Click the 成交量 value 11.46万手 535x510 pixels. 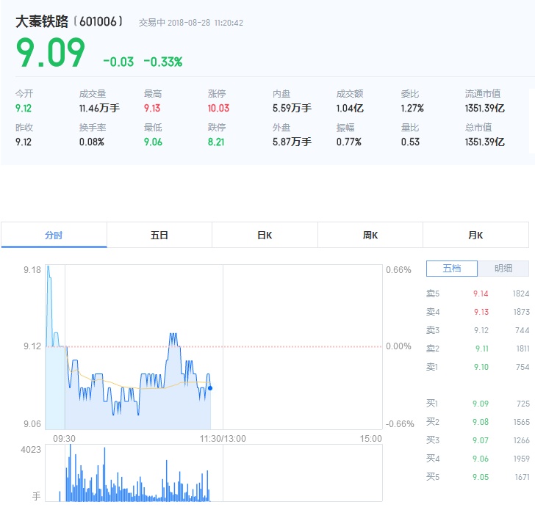99,109
